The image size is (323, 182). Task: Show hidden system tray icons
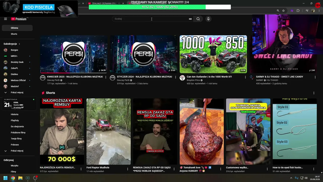pos(291,178)
